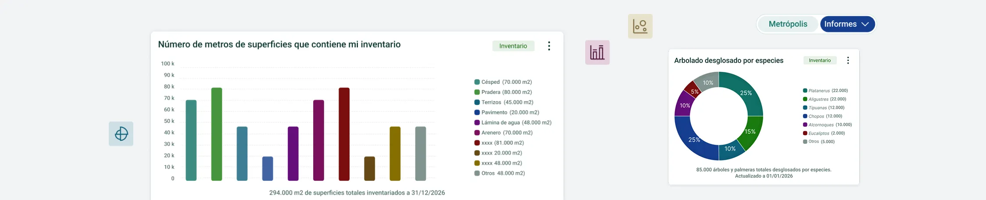The image size is (986, 200).
Task: Click the pie chart icon tile
Action: (121, 134)
